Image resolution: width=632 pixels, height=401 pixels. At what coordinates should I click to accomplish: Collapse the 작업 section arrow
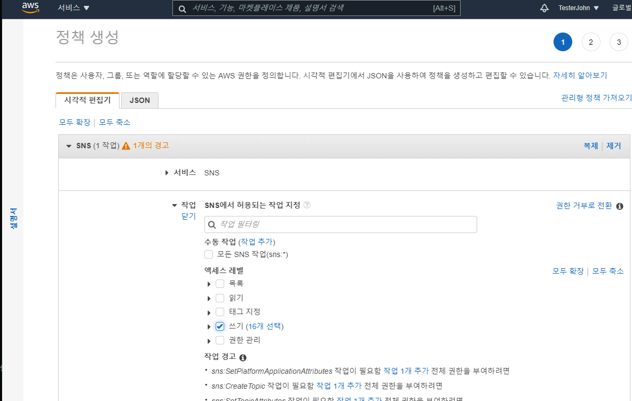174,205
